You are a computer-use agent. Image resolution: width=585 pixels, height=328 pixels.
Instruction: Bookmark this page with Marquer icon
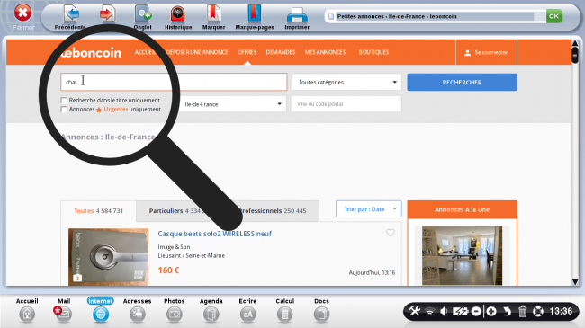click(214, 13)
